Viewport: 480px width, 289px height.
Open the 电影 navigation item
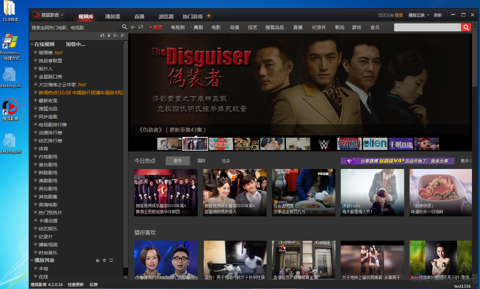click(x=216, y=27)
